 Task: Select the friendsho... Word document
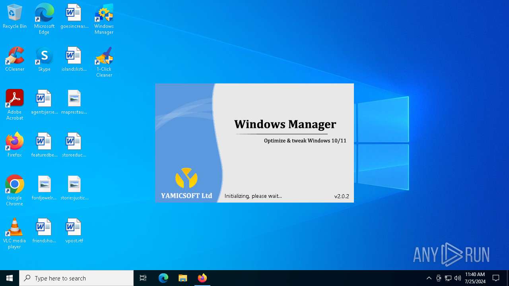point(44,231)
